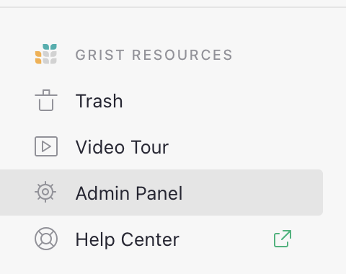This screenshot has width=346, height=274.
Task: Open the Video Tour item
Action: [122, 147]
